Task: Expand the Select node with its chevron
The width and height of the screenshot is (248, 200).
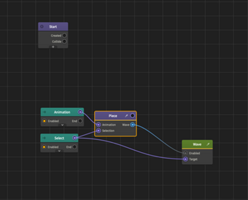Action: tap(59, 151)
